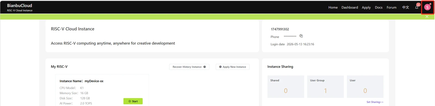Select the User count card
The height and width of the screenshot is (106, 435).
365,86
